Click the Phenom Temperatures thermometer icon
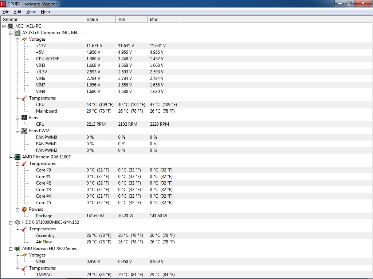 24,164
